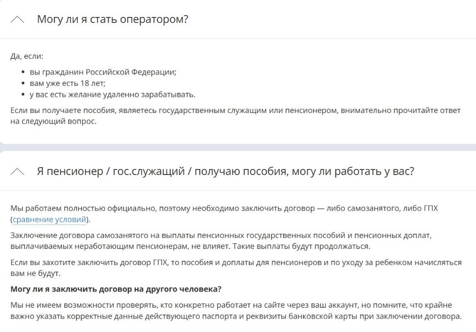Toggle the "Я пенсионер / гос.служащий" question heading
The height and width of the screenshot is (332, 476).
pos(225,172)
